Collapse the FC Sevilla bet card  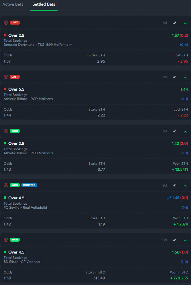185,186
